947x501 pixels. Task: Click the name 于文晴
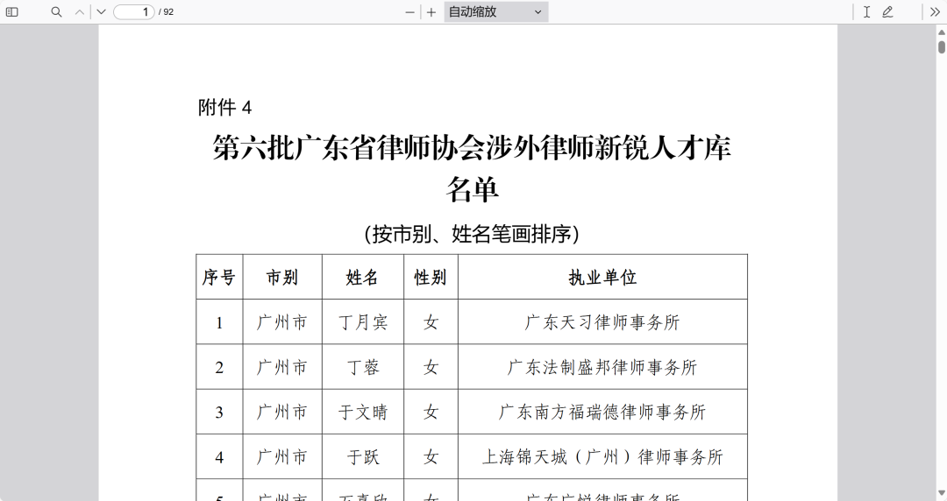point(362,413)
